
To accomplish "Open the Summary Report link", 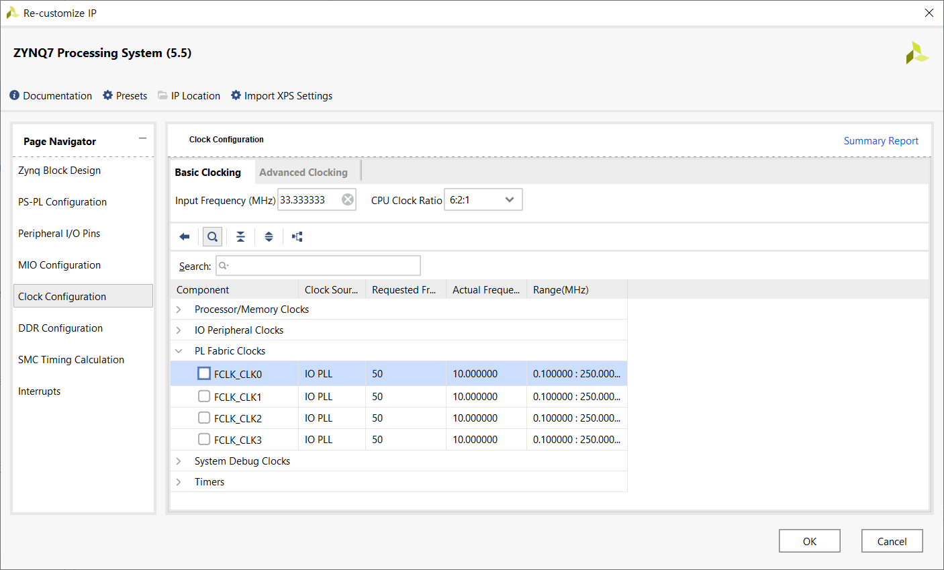I will [x=881, y=141].
